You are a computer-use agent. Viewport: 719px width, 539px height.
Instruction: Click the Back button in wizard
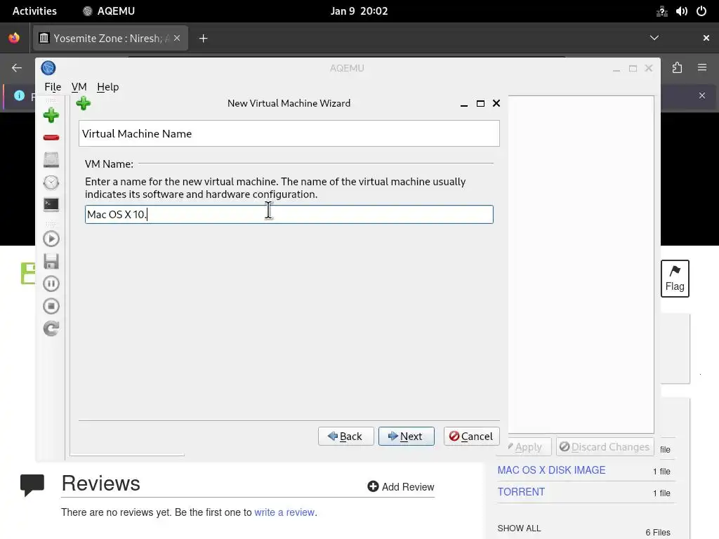(x=345, y=437)
